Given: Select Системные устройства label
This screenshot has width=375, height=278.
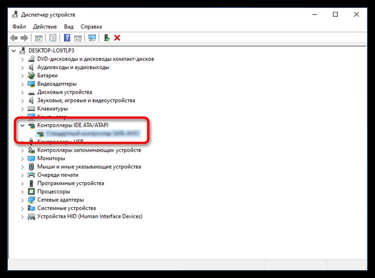Looking at the screenshot, I should click(x=66, y=208).
